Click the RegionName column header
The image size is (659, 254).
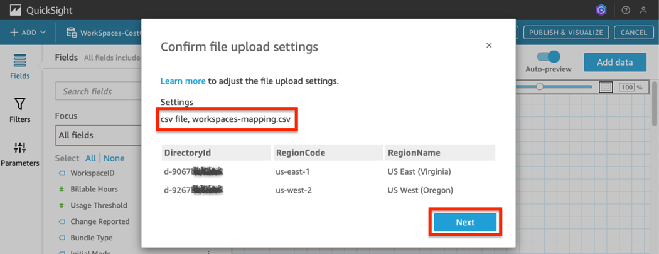[440, 153]
